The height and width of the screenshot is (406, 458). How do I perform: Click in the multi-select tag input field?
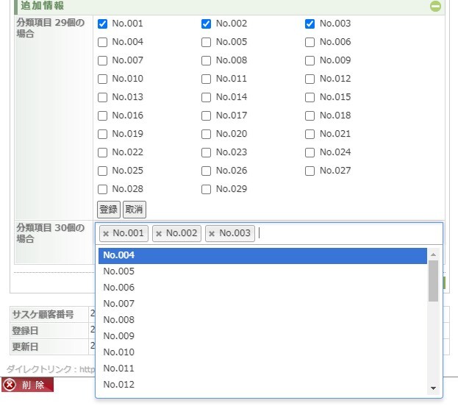[x=346, y=234]
